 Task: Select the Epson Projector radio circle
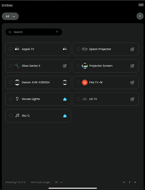click(78, 49)
